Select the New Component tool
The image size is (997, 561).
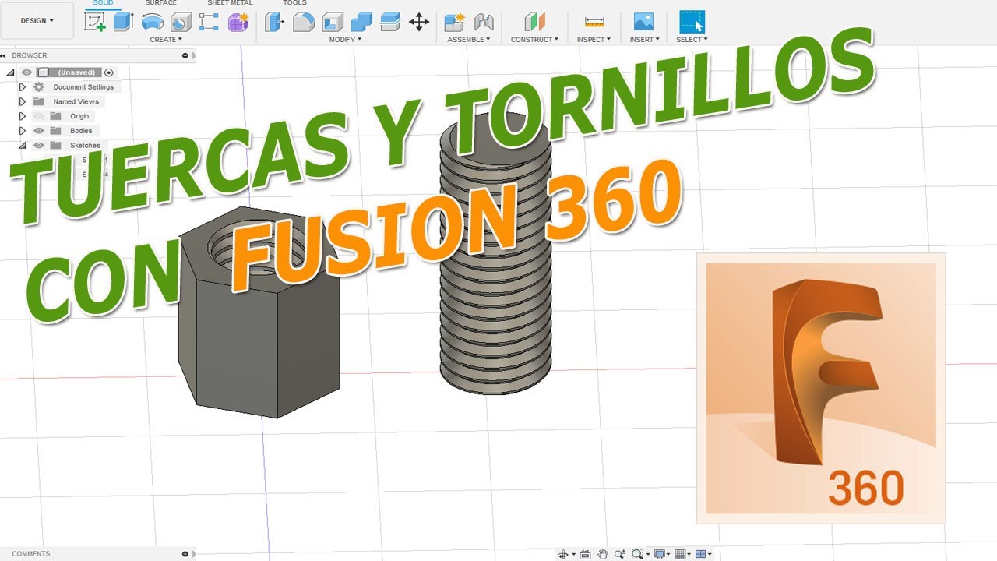coord(455,22)
